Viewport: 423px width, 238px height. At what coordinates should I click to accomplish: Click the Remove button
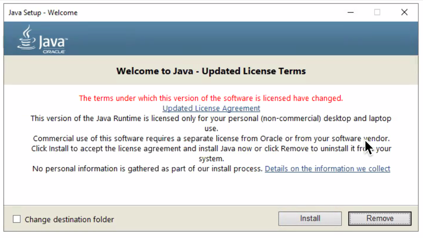379,218
